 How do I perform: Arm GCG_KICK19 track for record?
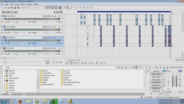tap(44, 16)
